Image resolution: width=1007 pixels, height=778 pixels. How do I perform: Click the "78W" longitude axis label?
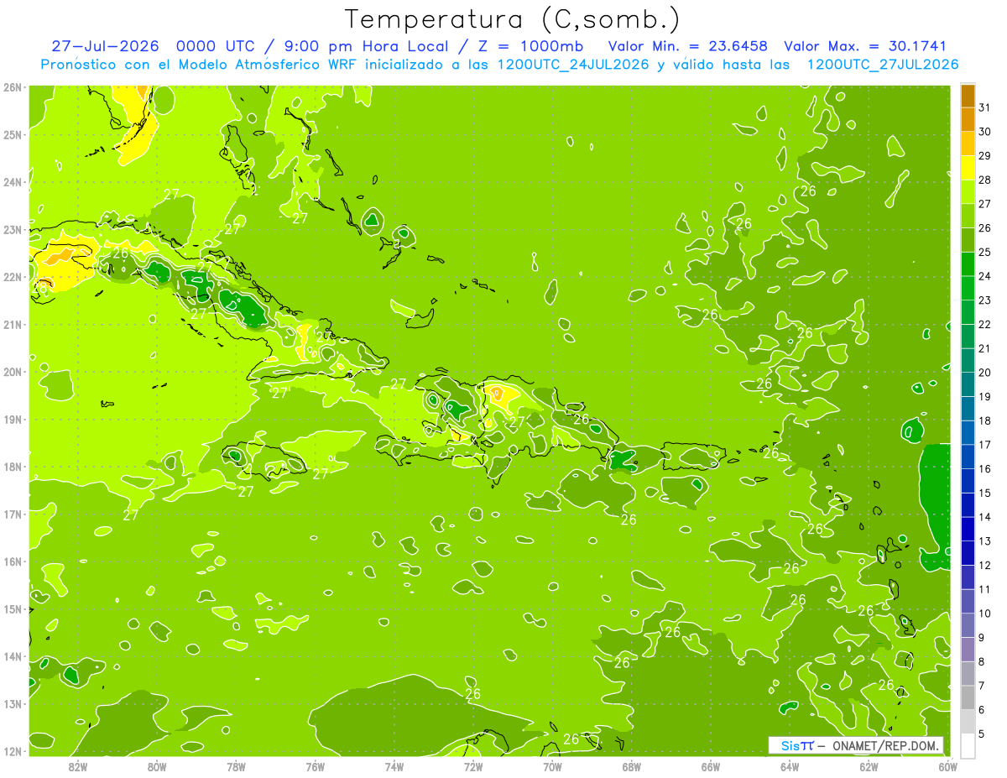236,766
